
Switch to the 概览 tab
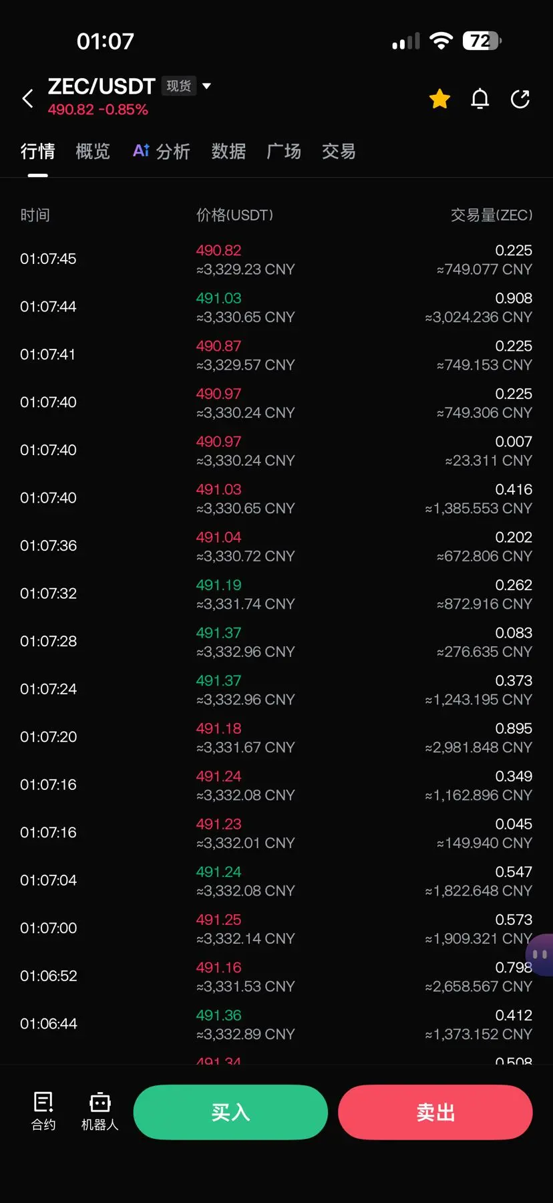pos(93,152)
